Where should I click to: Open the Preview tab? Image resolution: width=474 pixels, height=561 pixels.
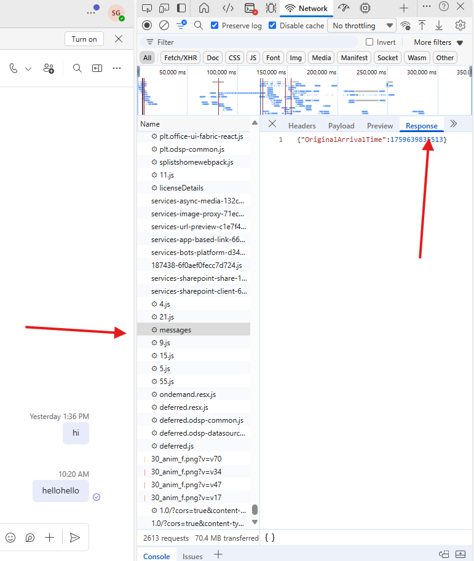[x=379, y=126]
